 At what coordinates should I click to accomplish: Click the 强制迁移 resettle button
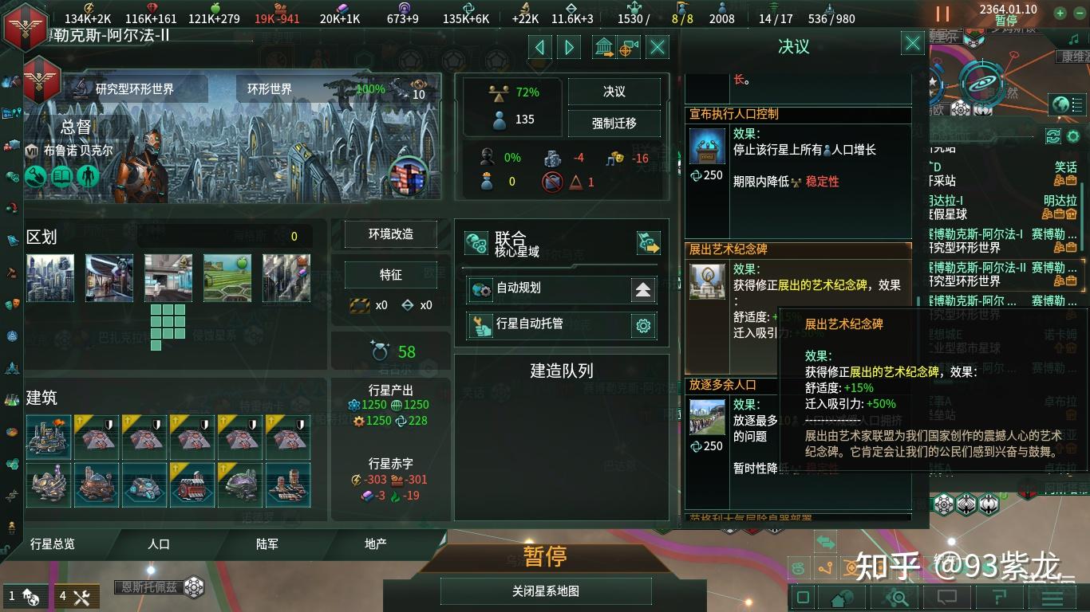pos(614,124)
